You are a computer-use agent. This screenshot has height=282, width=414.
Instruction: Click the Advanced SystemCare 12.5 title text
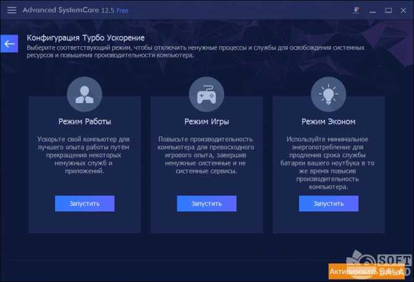pyautogui.click(x=69, y=10)
